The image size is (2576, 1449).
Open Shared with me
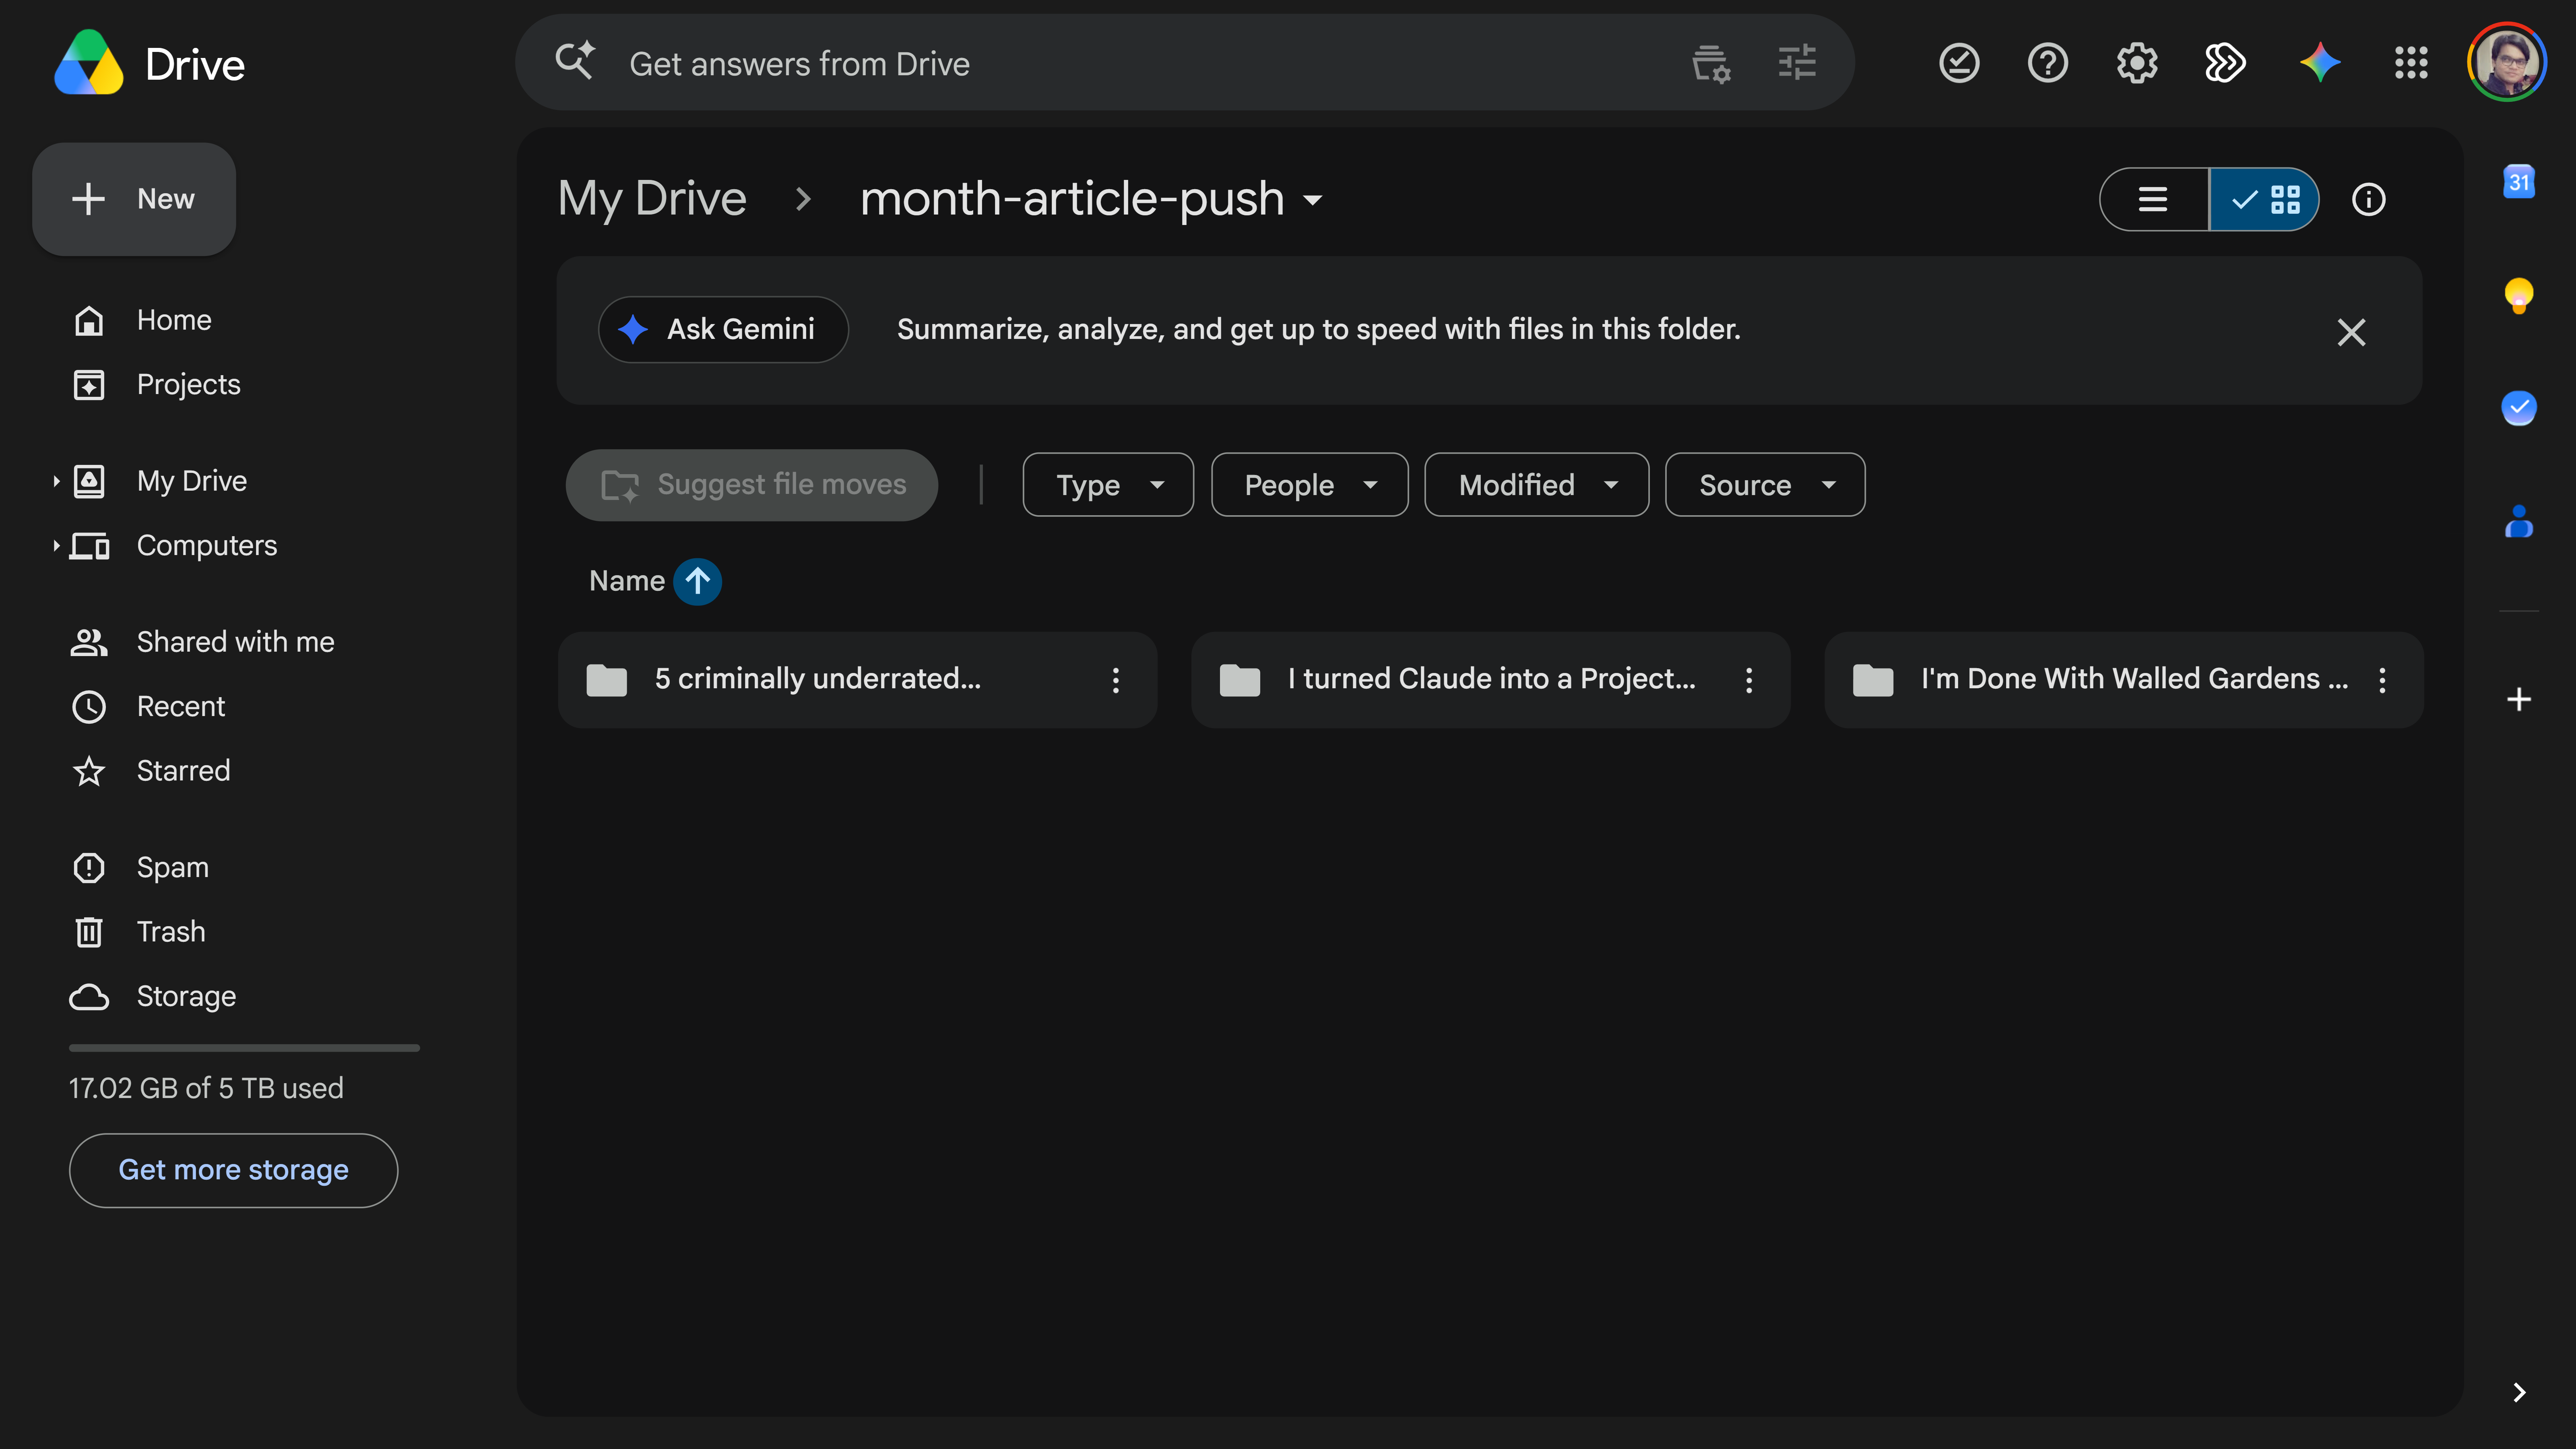[202, 642]
